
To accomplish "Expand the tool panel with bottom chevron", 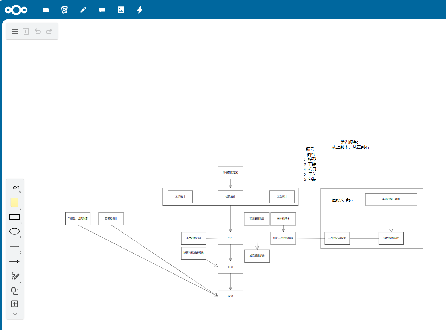I will (x=15, y=314).
